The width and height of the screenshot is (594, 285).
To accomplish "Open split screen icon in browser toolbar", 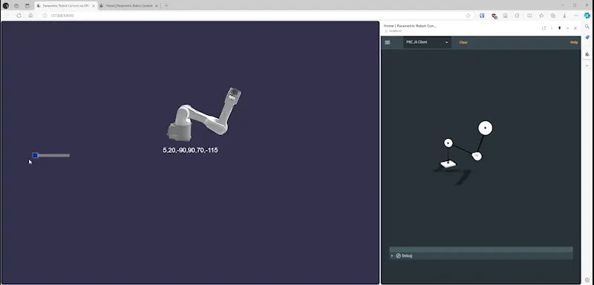I will point(529,16).
